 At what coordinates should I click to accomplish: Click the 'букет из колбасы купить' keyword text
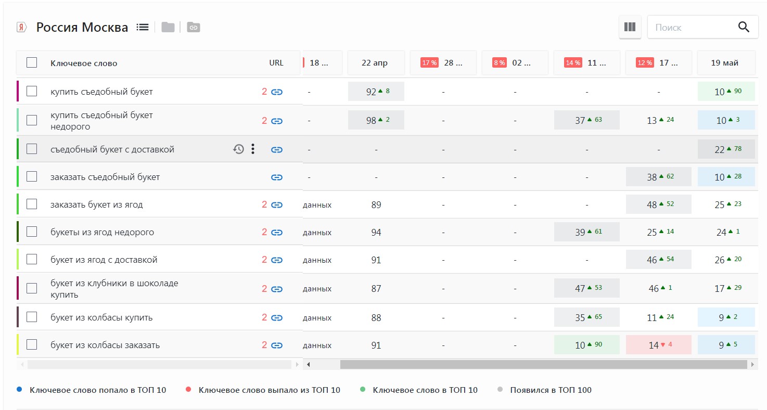pos(101,317)
